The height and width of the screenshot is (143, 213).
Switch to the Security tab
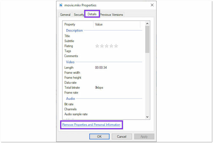click(x=79, y=15)
